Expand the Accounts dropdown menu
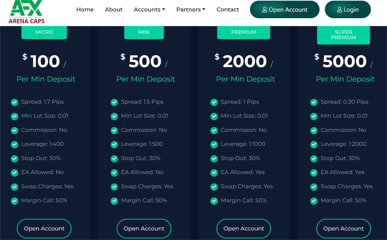This screenshot has width=387, height=240. (x=149, y=9)
